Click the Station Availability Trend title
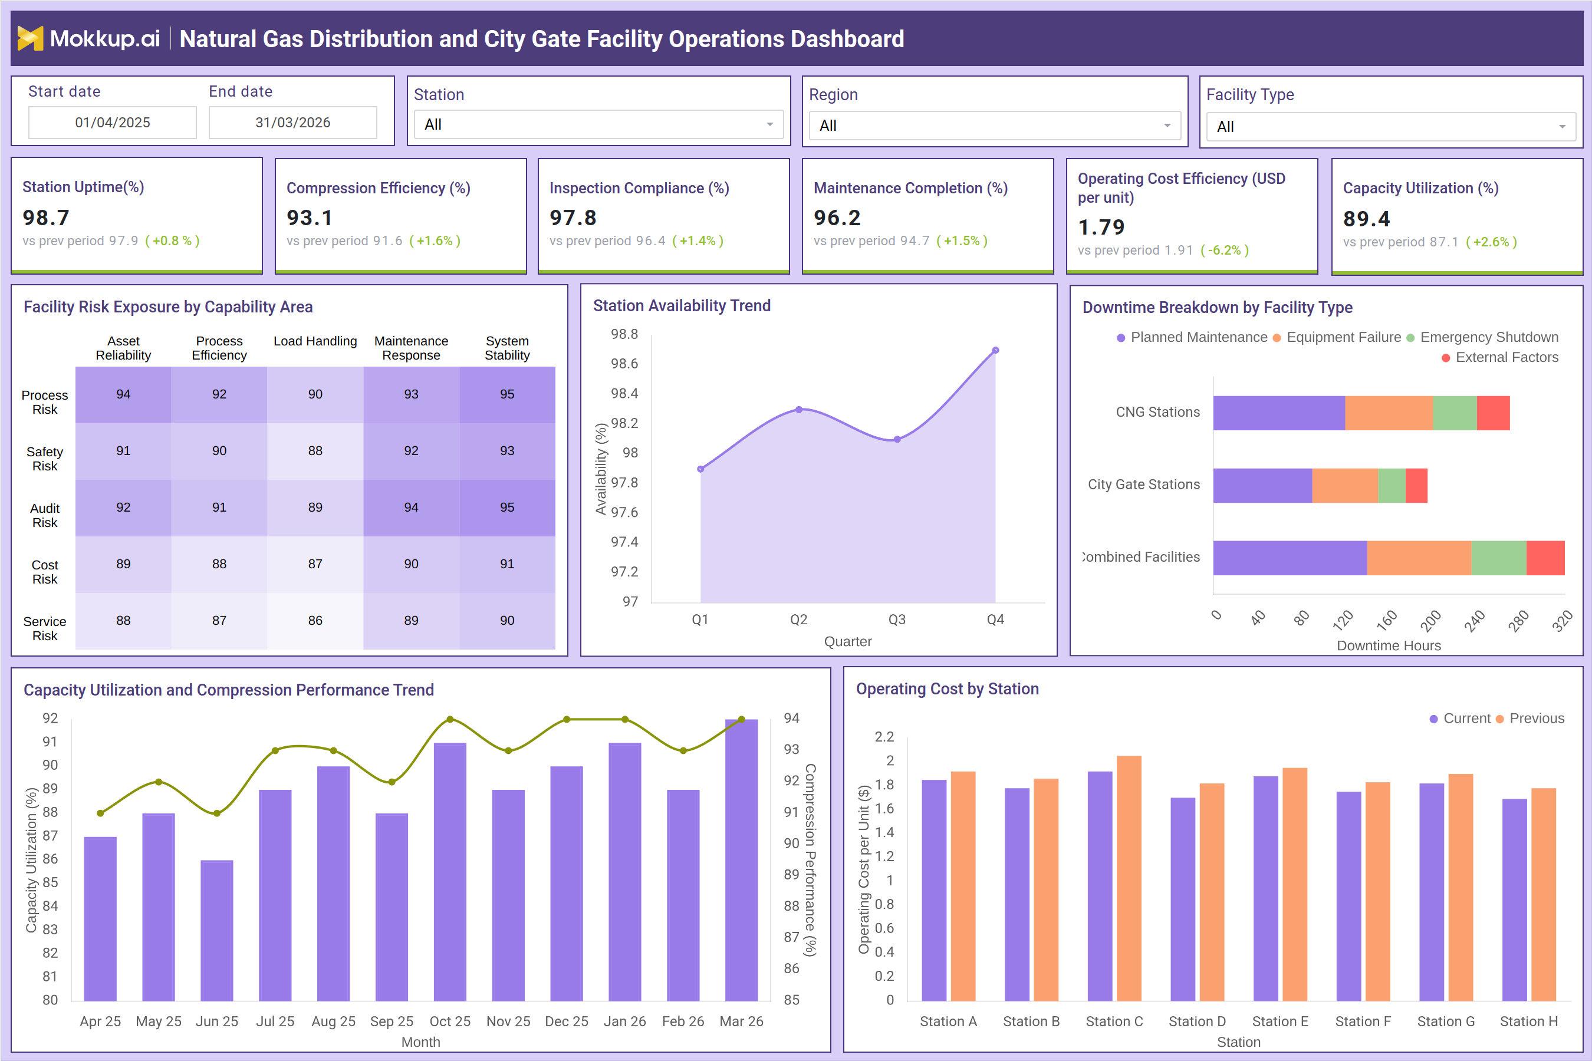This screenshot has width=1592, height=1061. pos(682,306)
